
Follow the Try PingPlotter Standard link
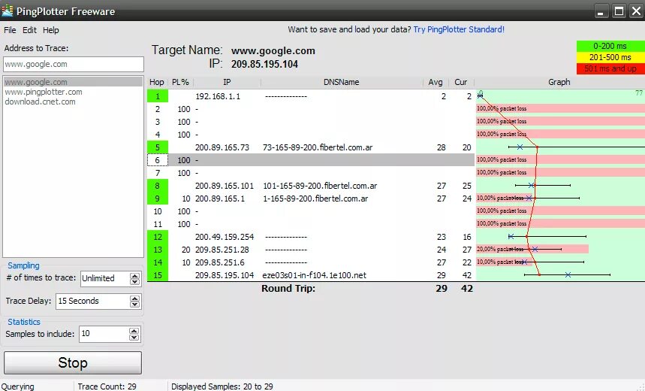click(x=459, y=29)
